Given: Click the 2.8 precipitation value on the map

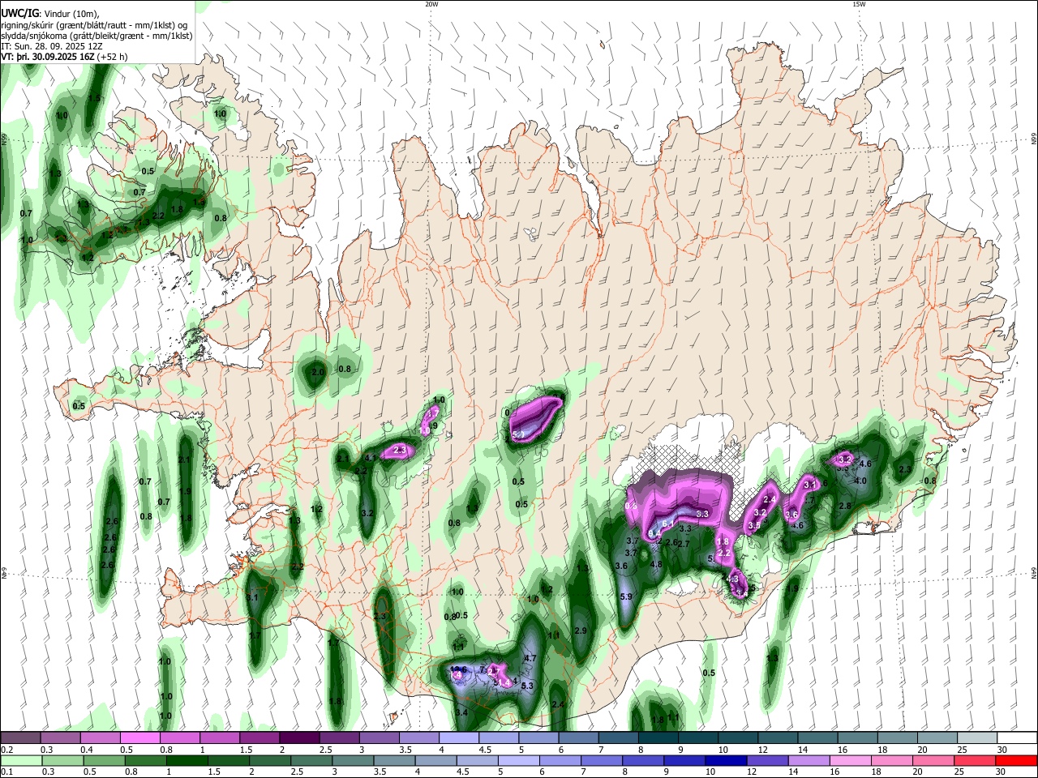Looking at the screenshot, I should (844, 506).
